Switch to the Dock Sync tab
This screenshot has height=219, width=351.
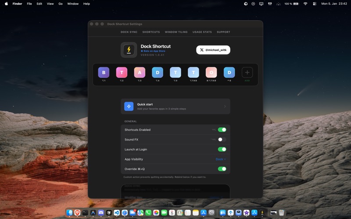click(x=129, y=32)
